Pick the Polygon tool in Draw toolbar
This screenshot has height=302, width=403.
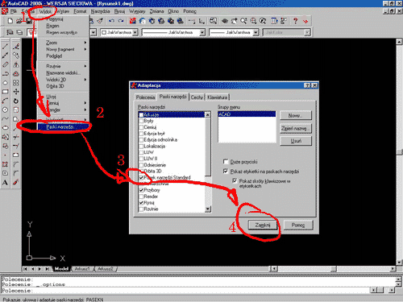pos(5,83)
